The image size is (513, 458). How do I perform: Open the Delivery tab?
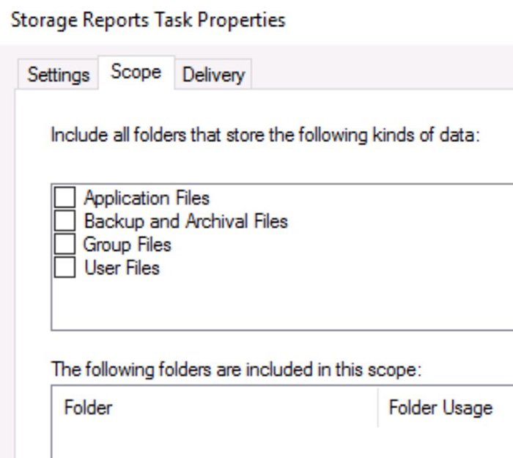click(213, 75)
